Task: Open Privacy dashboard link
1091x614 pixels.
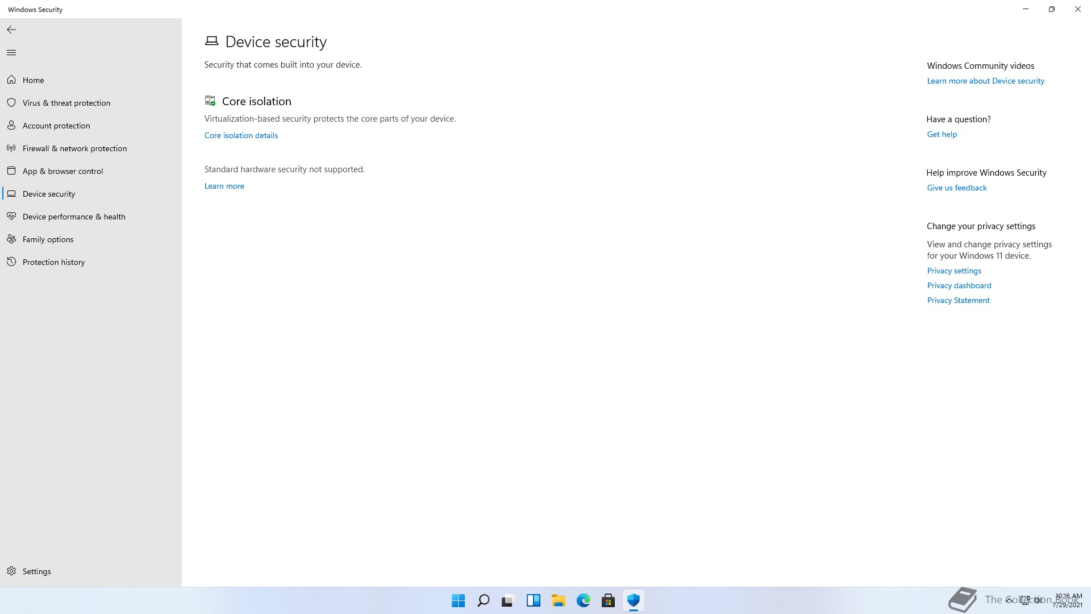Action: coord(959,285)
